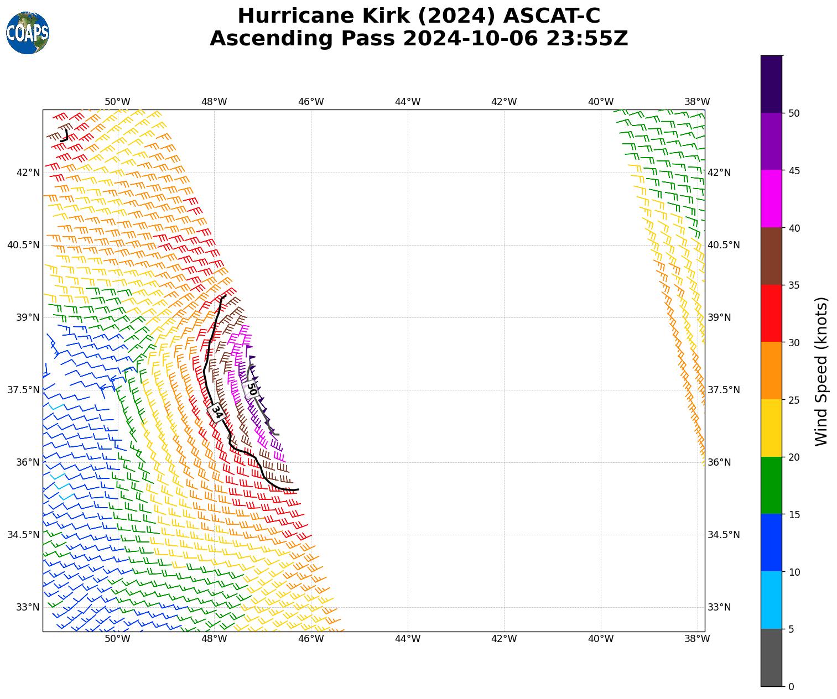Click the 44°W label on top axis
Image resolution: width=837 pixels, height=699 pixels.
click(x=407, y=102)
